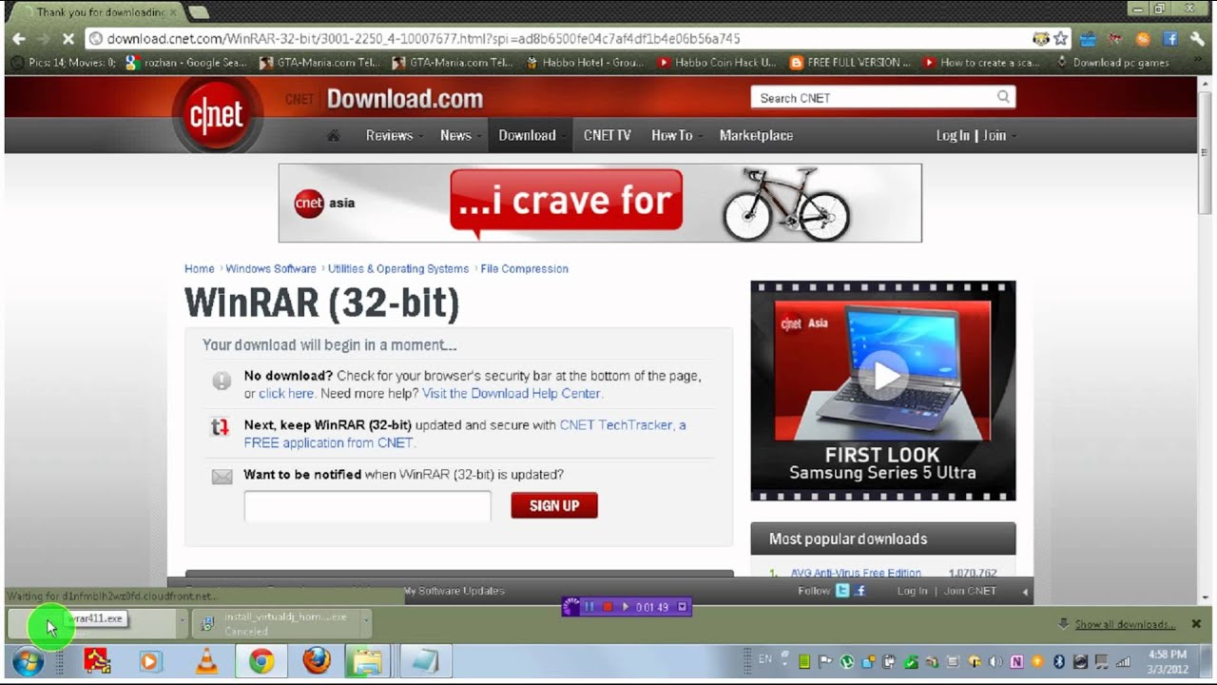Open the Reviews navigation menu
This screenshot has width=1217, height=685.
pos(394,135)
